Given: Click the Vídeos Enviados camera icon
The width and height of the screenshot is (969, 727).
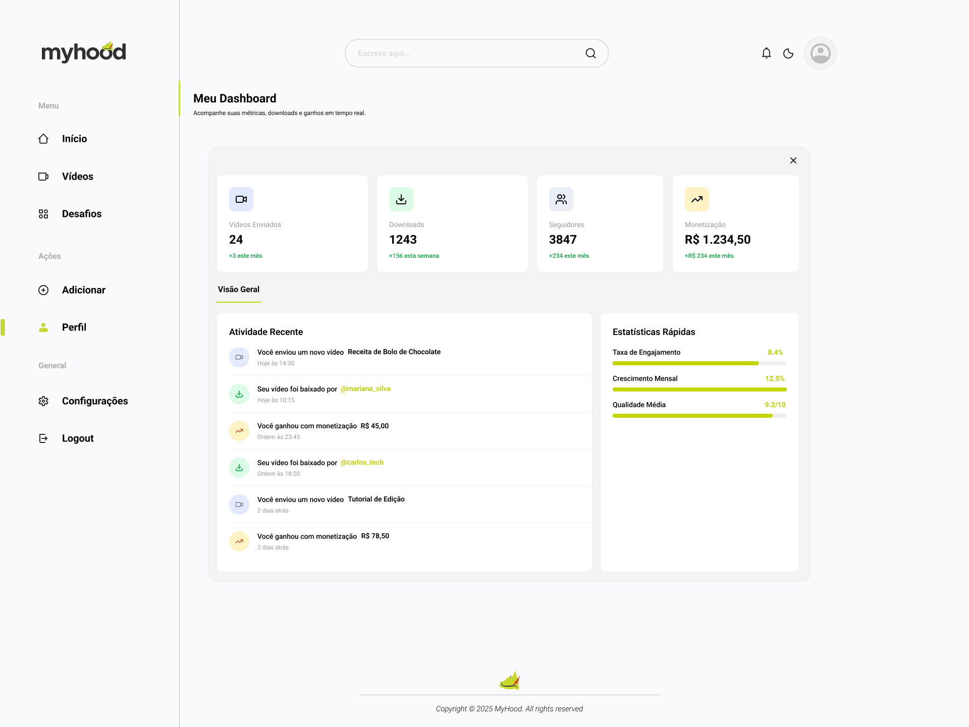Looking at the screenshot, I should click(x=241, y=199).
